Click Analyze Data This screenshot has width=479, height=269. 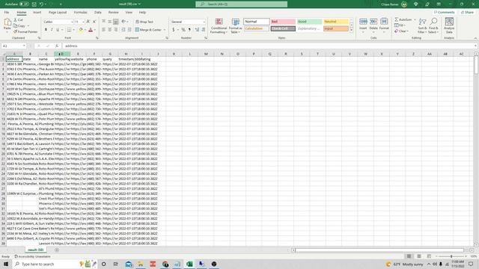pos(449,26)
